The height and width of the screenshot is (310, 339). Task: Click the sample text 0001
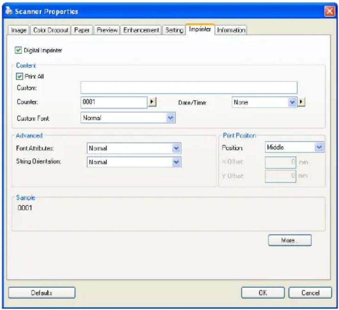point(25,208)
